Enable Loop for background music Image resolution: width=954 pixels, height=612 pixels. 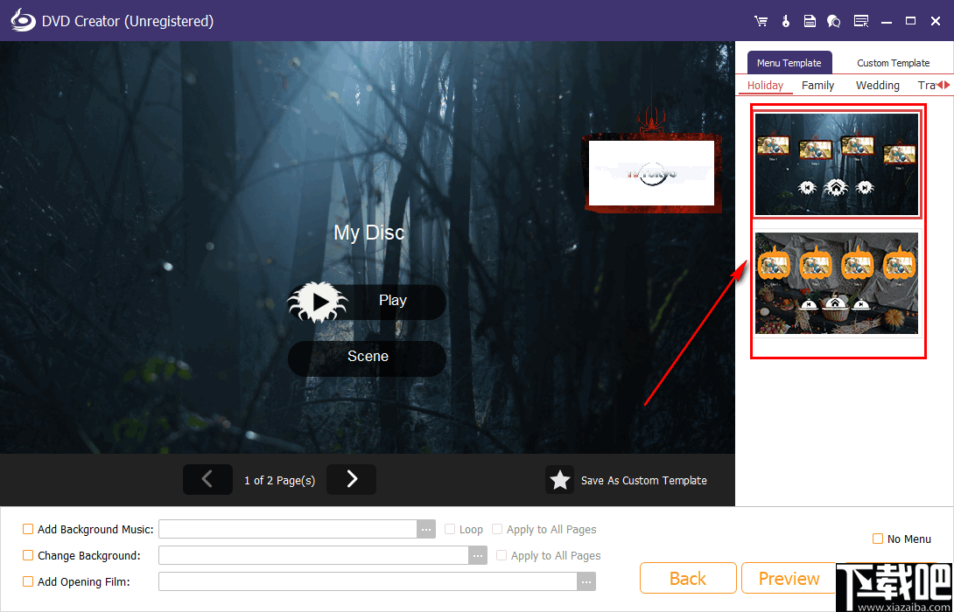(449, 529)
